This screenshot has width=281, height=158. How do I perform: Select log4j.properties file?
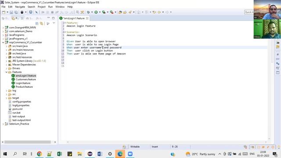[21, 105]
